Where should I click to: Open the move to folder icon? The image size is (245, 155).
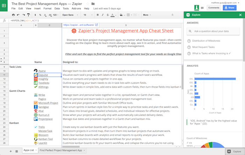click(93, 4)
